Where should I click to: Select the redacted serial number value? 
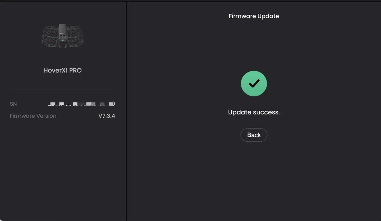click(81, 104)
